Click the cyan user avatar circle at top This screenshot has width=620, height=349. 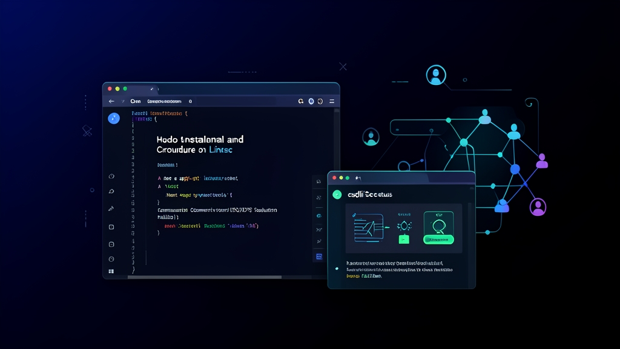click(436, 75)
